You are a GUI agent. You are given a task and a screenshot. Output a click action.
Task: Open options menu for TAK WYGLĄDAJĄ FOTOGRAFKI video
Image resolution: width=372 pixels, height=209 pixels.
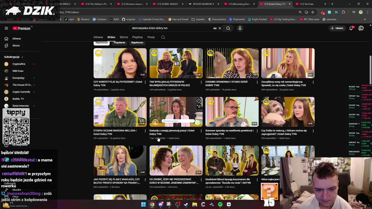[201, 82]
